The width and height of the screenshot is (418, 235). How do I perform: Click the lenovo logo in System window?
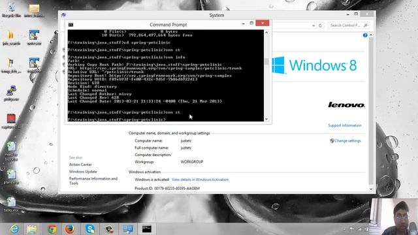point(346,104)
